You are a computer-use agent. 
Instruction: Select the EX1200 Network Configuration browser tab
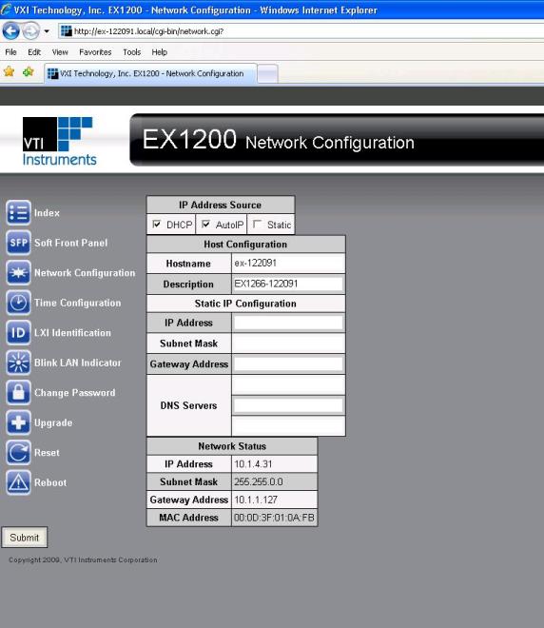tap(150, 73)
